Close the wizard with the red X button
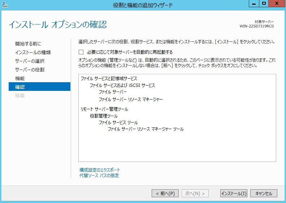 pos(276,4)
